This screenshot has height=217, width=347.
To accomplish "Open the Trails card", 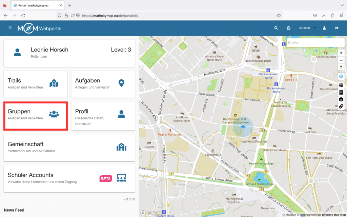I will [x=36, y=84].
